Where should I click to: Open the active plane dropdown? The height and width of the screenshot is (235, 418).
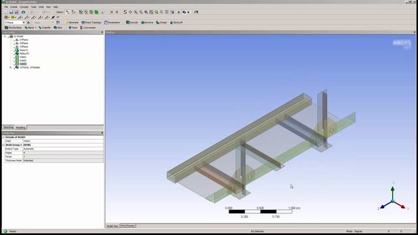tap(24, 23)
